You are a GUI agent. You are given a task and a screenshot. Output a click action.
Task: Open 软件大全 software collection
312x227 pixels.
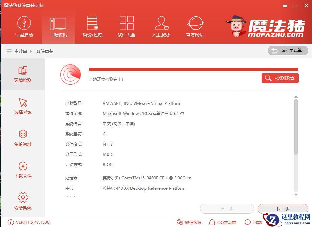126,27
